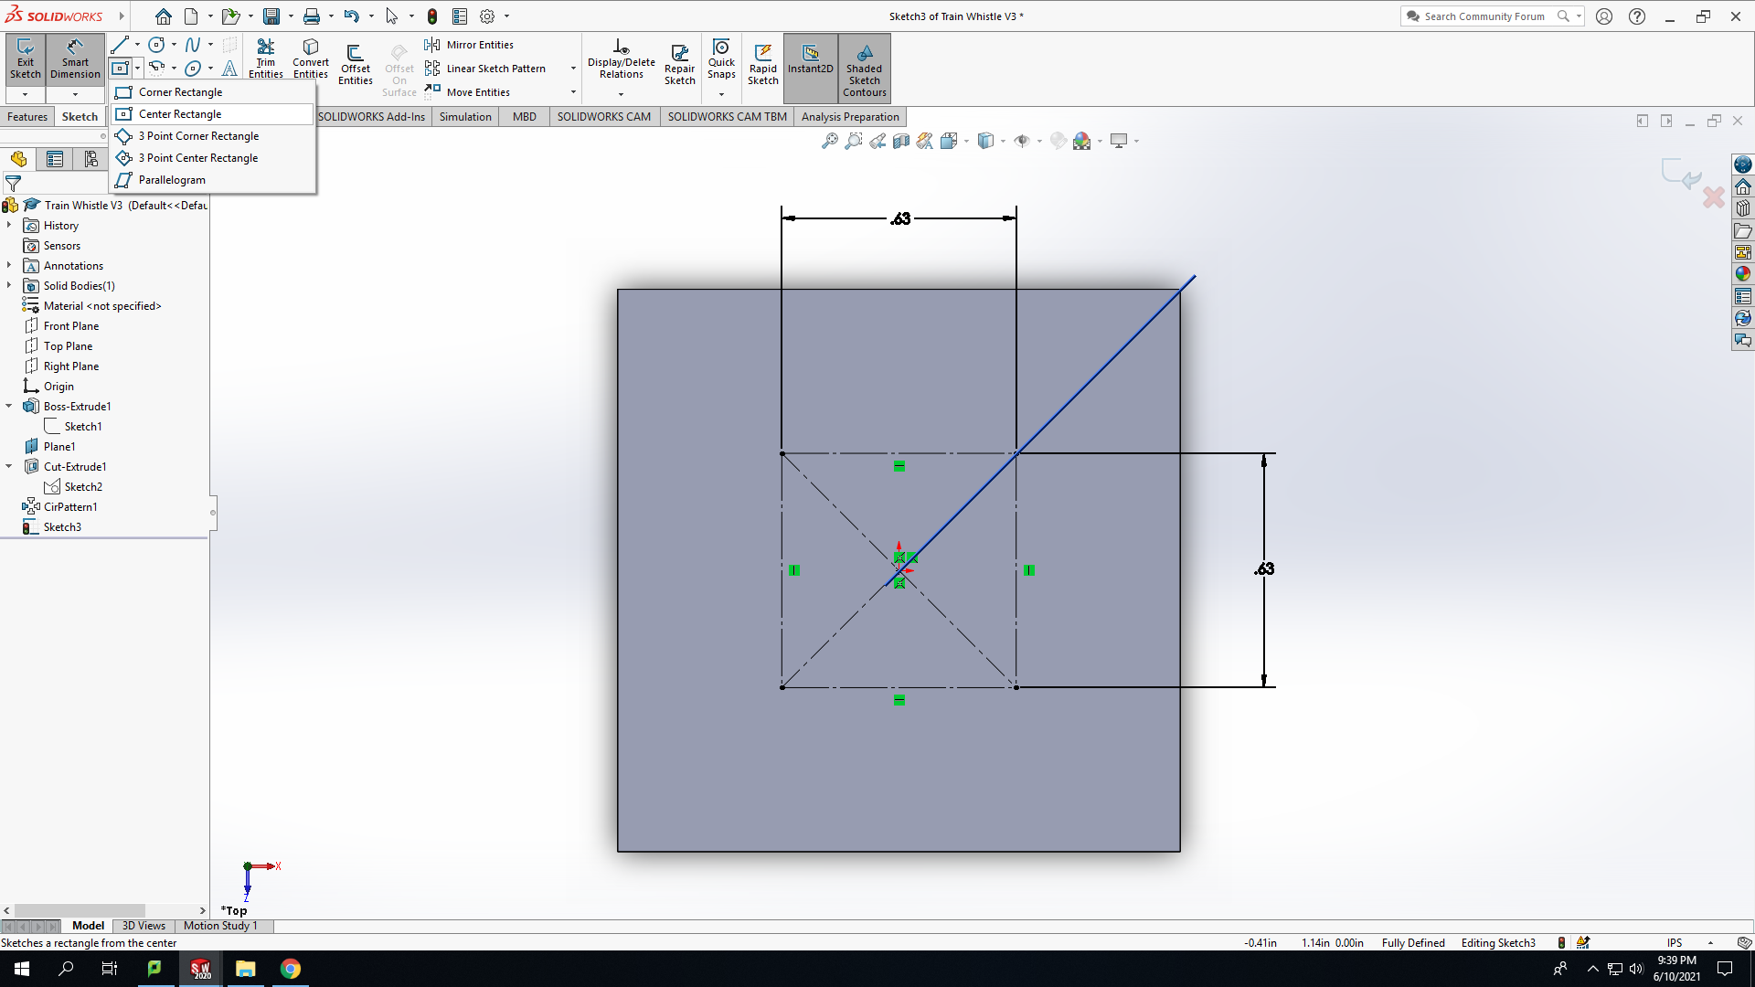Image resolution: width=1755 pixels, height=987 pixels.
Task: Select the Offset Entities tool
Action: (356, 64)
